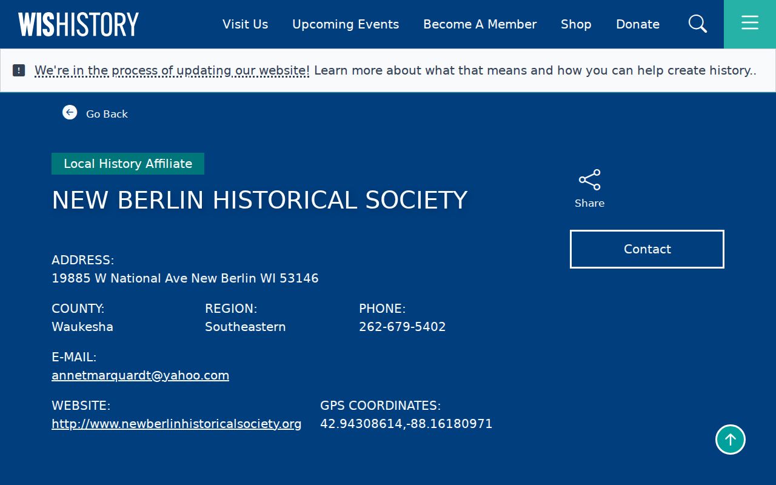Click the E-MAIL: label
The image size is (776, 485).
[74, 357]
